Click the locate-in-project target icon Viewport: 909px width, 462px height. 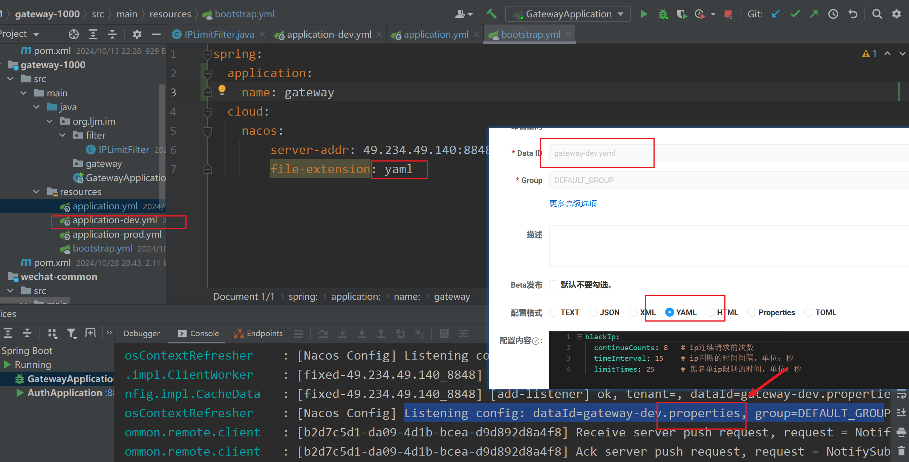[x=74, y=34]
